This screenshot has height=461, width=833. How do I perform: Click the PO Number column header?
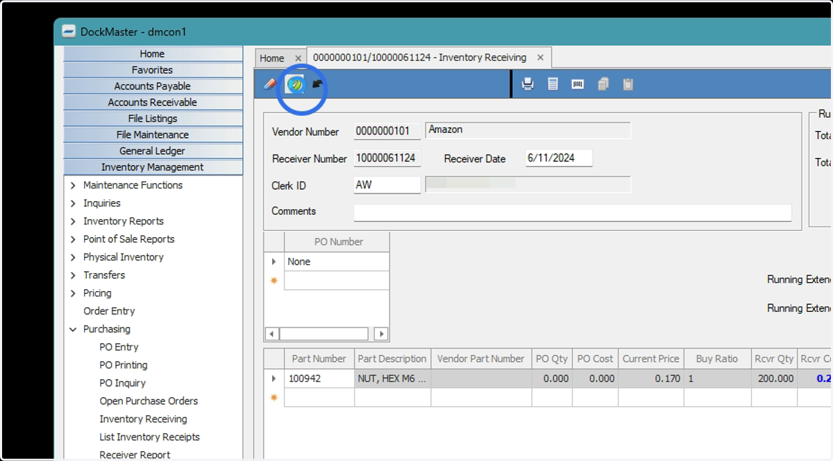[x=337, y=242]
